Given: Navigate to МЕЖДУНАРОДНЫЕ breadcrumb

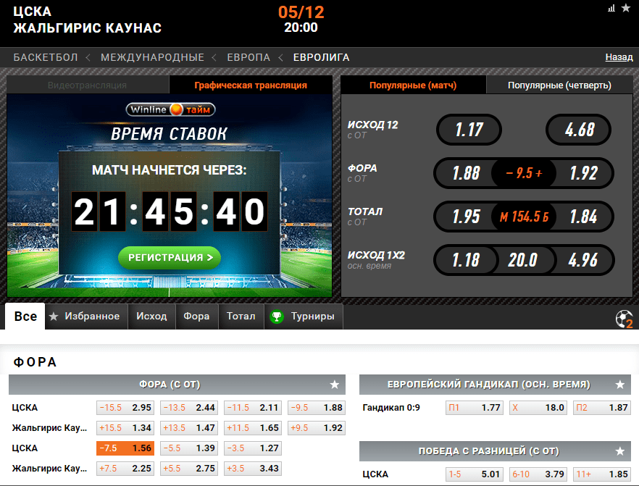Looking at the screenshot, I should pos(152,57).
